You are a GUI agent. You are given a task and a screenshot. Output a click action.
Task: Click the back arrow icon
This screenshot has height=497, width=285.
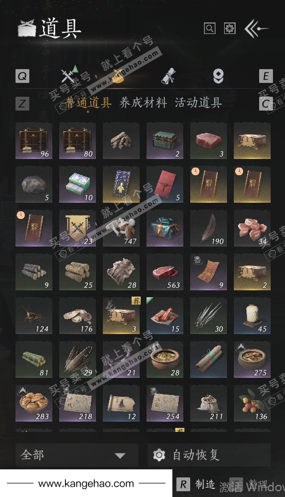256,29
